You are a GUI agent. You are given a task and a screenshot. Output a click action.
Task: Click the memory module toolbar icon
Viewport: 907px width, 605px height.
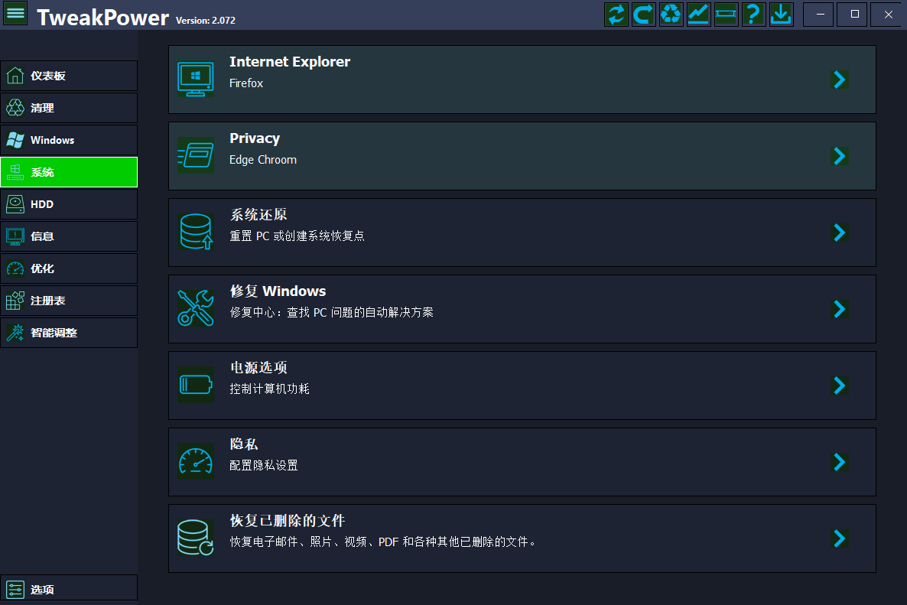(x=726, y=15)
